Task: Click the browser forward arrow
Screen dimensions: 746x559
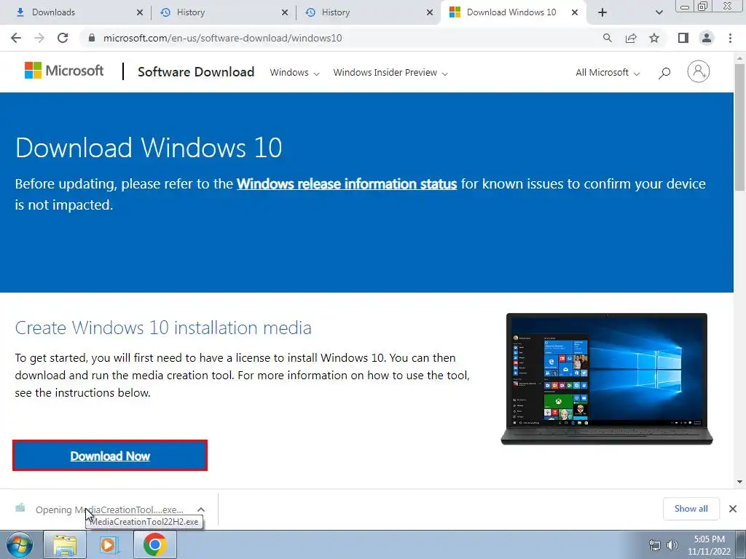Action: (39, 38)
